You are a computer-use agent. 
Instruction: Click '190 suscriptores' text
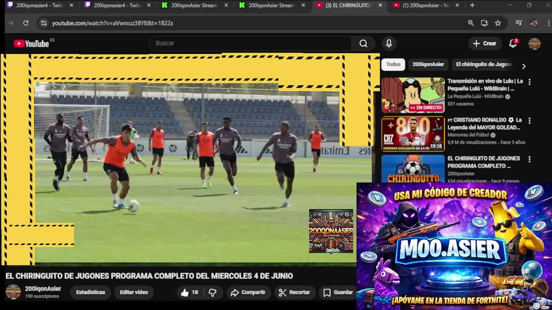click(42, 297)
